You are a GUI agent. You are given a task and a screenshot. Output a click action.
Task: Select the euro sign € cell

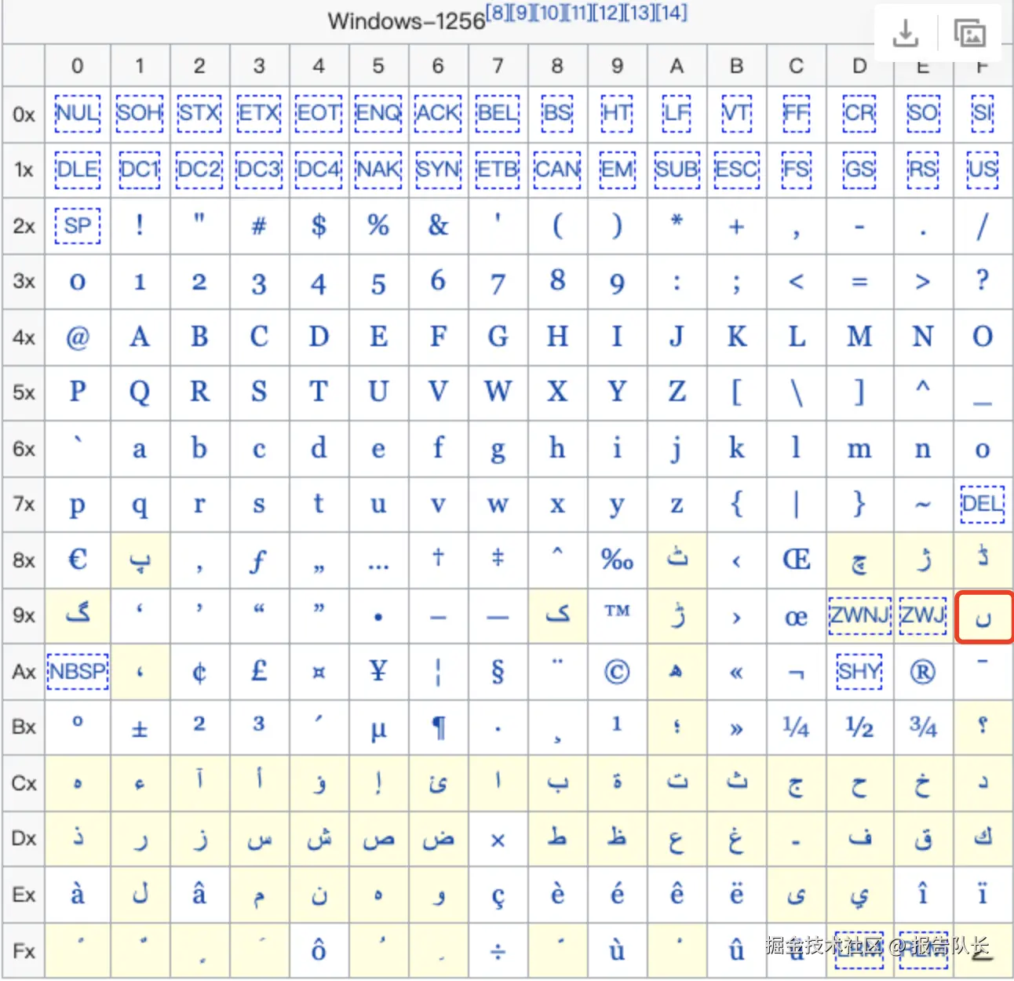pyautogui.click(x=78, y=560)
